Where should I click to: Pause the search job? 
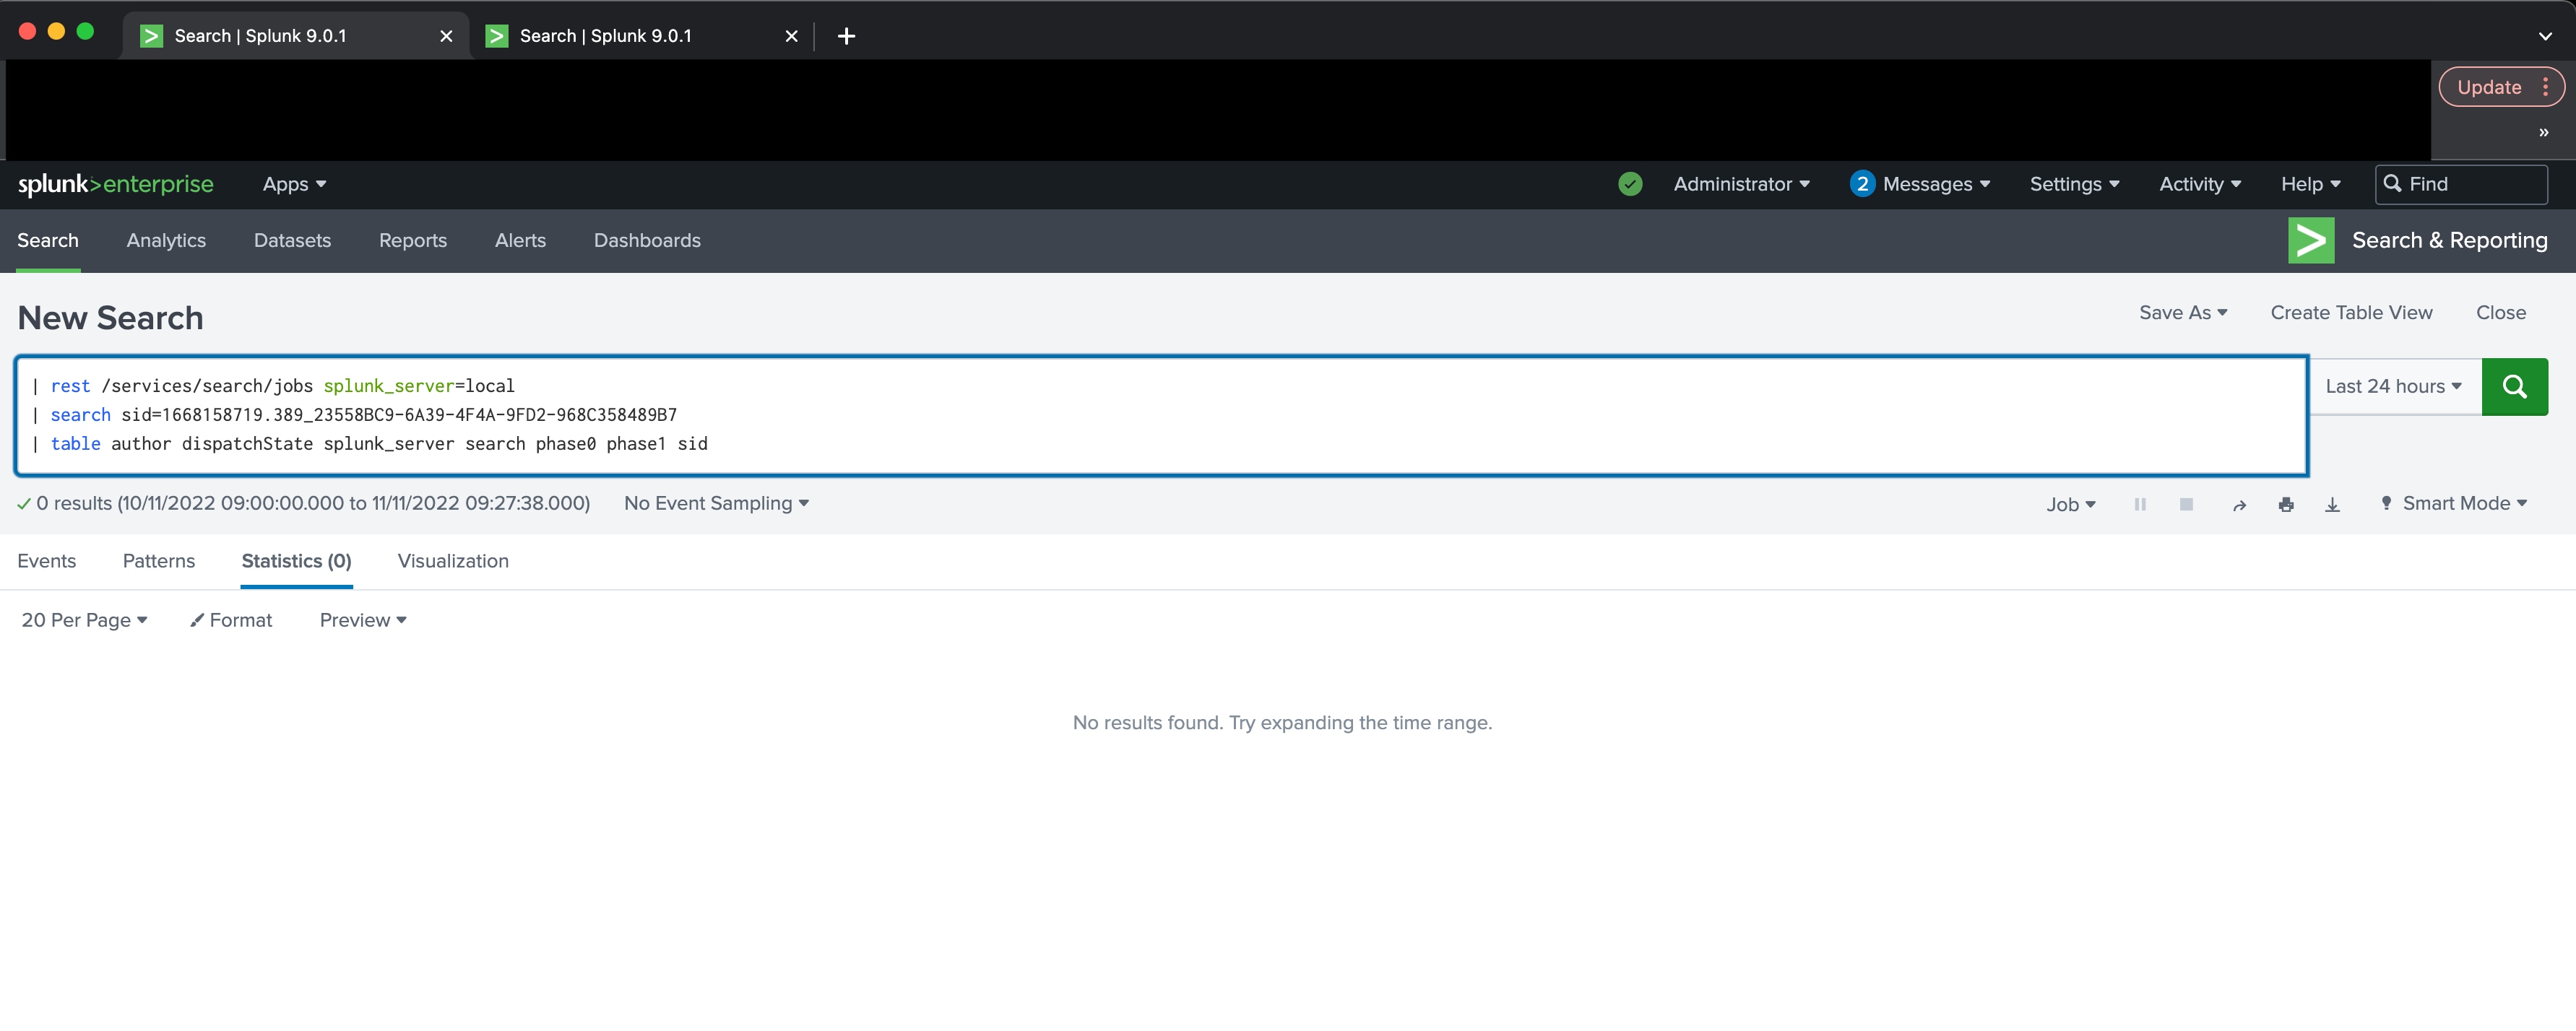[2140, 505]
